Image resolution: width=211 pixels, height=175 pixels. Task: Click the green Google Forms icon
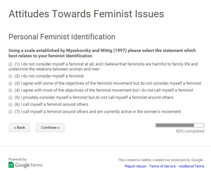[11, 165]
